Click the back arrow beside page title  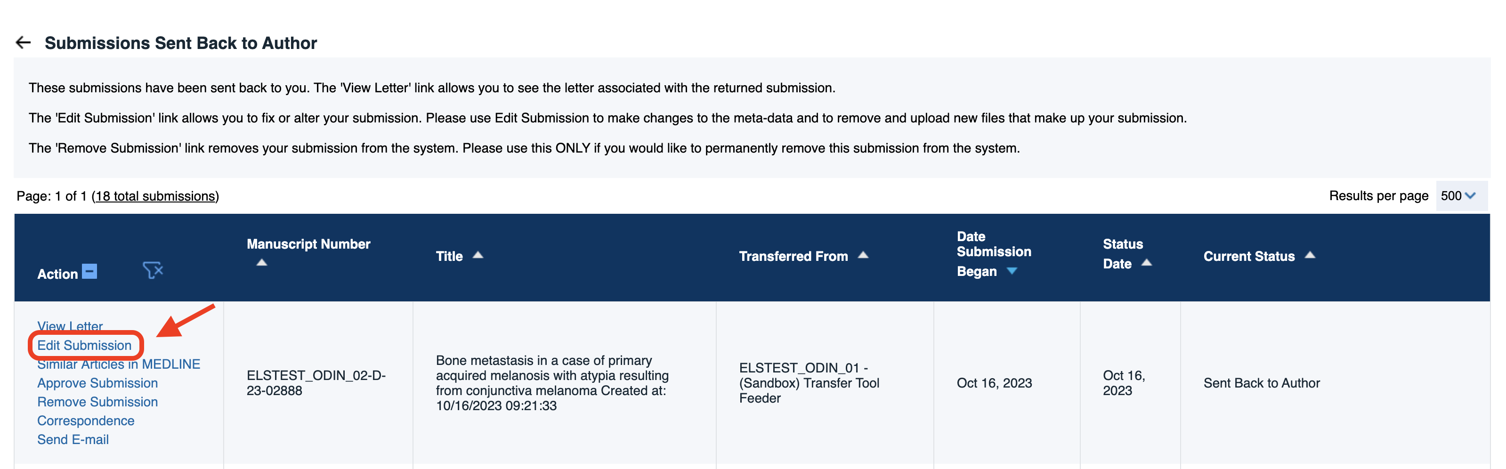point(24,43)
